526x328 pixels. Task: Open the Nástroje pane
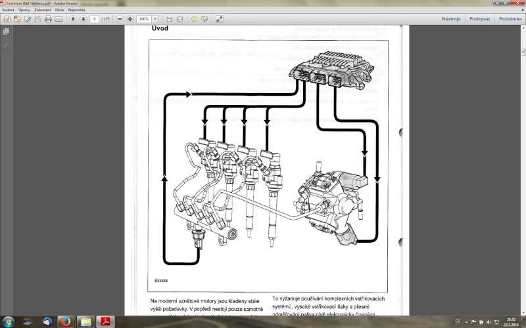coord(450,19)
